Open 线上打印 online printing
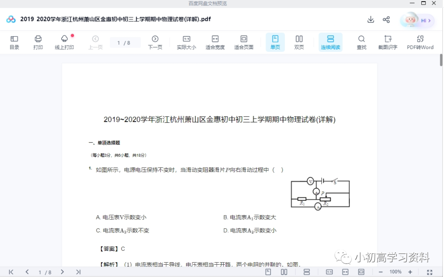444x277 pixels. tap(64, 42)
